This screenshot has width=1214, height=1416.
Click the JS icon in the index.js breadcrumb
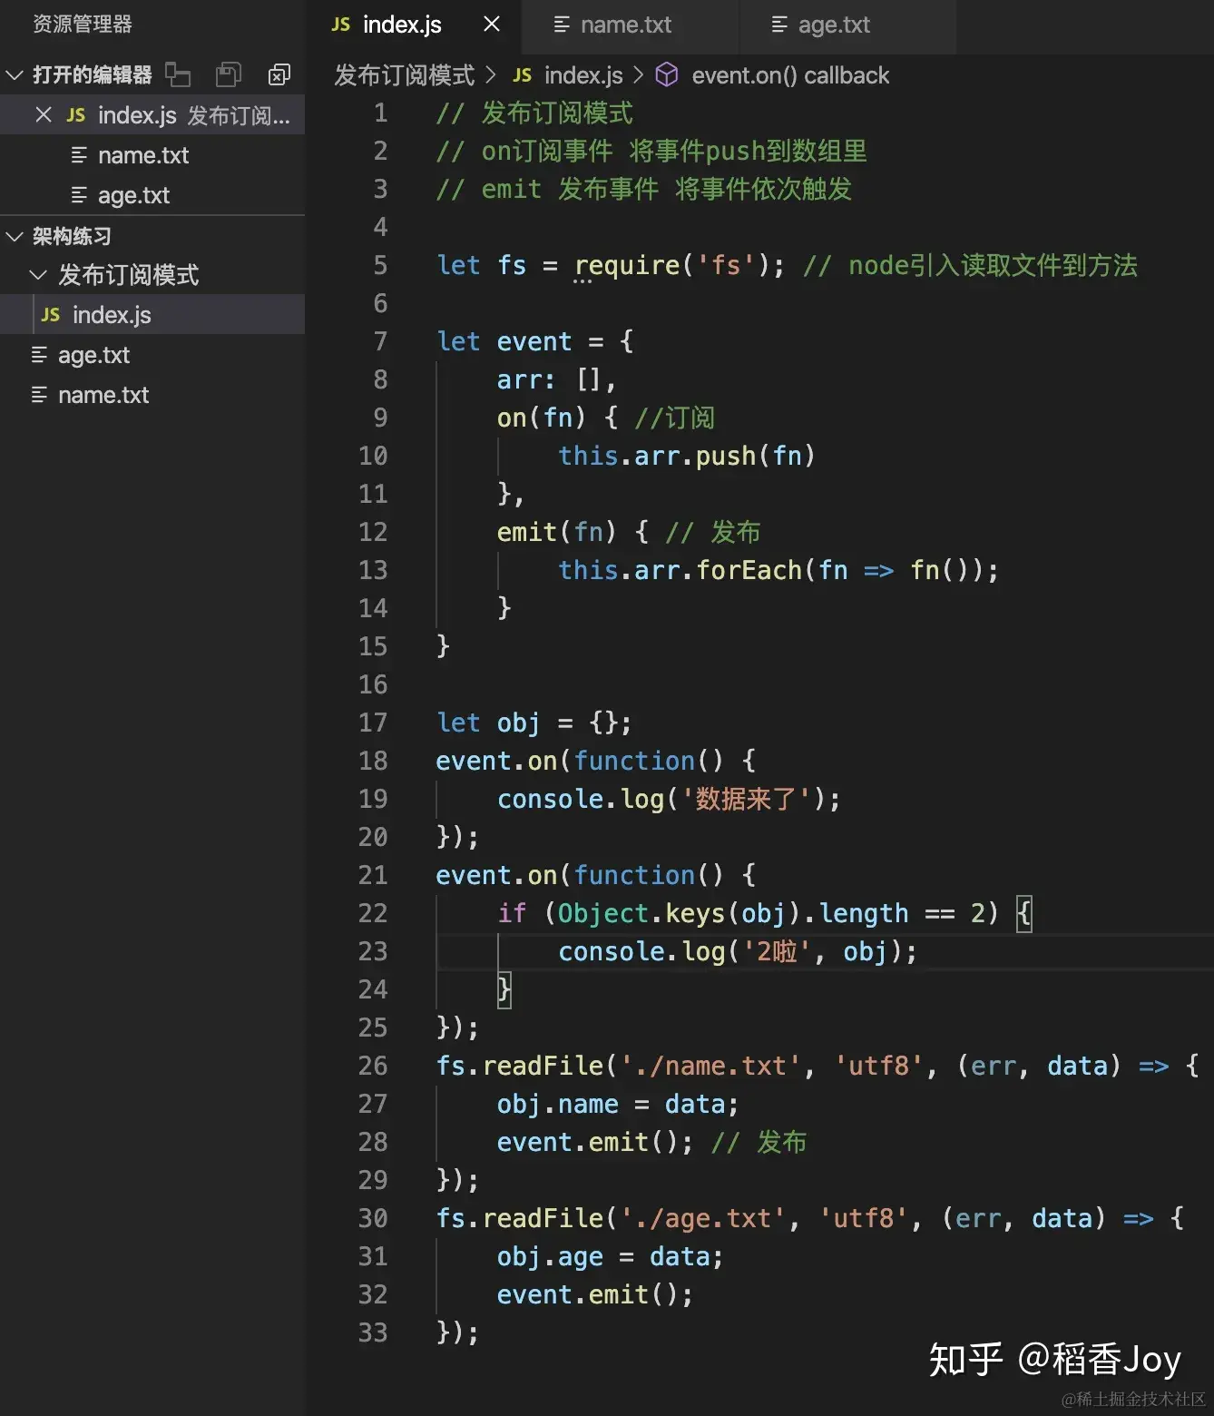tap(523, 75)
